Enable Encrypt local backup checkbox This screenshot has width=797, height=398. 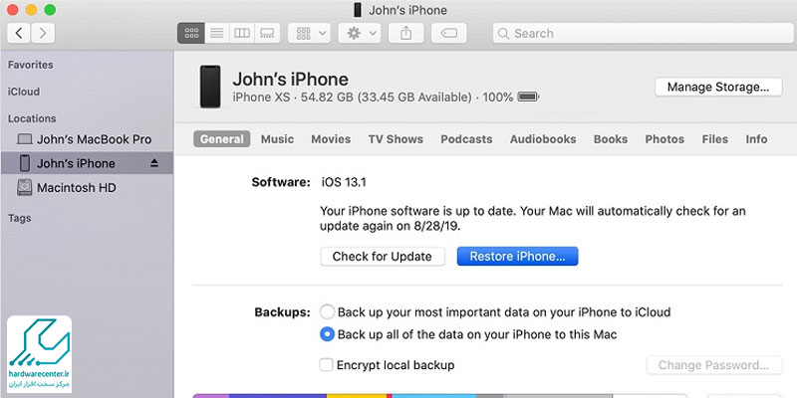tap(327, 365)
